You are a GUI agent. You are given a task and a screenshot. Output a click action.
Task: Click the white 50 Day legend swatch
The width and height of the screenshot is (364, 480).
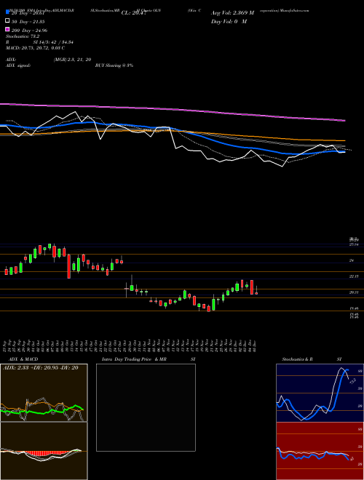pos(7,21)
